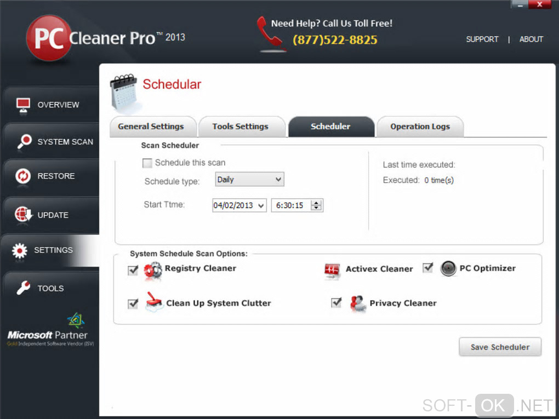Open the Operation Logs tab
This screenshot has height=419, width=559.
click(420, 127)
